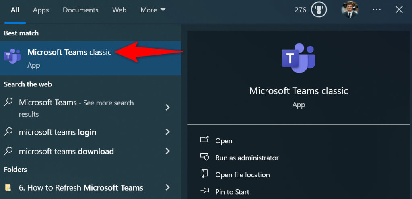
Task: Switch to the Web tab
Action: pos(119,10)
